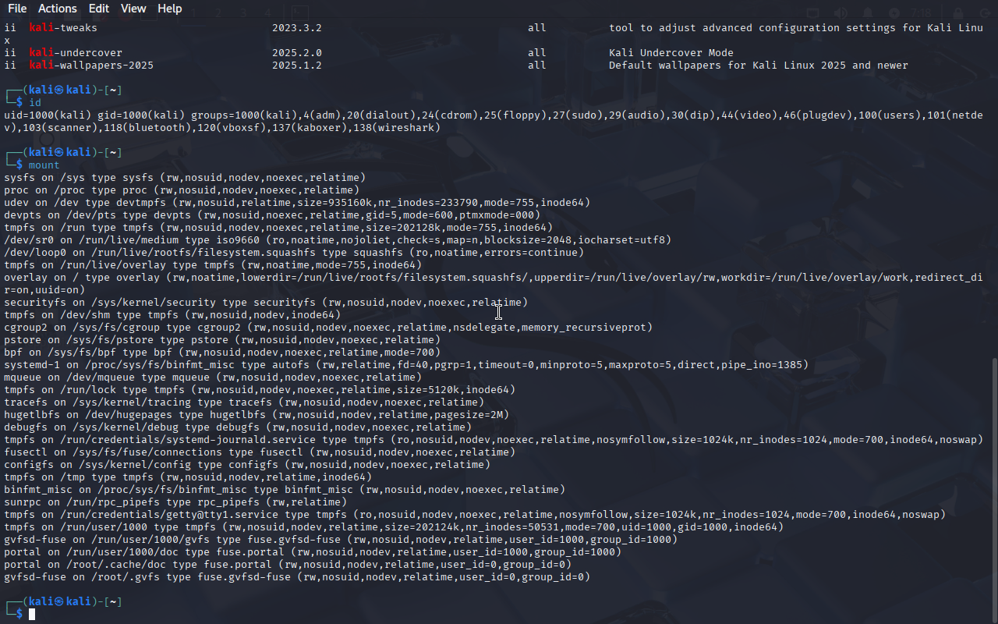Click '138(wireshark)' group text

397,127
